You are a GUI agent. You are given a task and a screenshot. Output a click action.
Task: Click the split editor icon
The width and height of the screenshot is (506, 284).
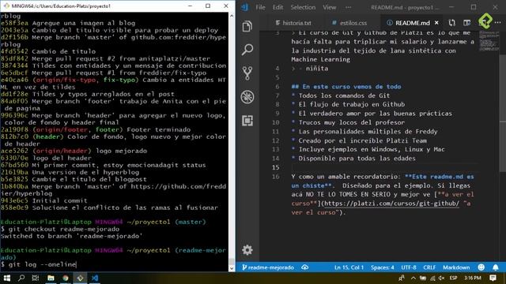466,23
